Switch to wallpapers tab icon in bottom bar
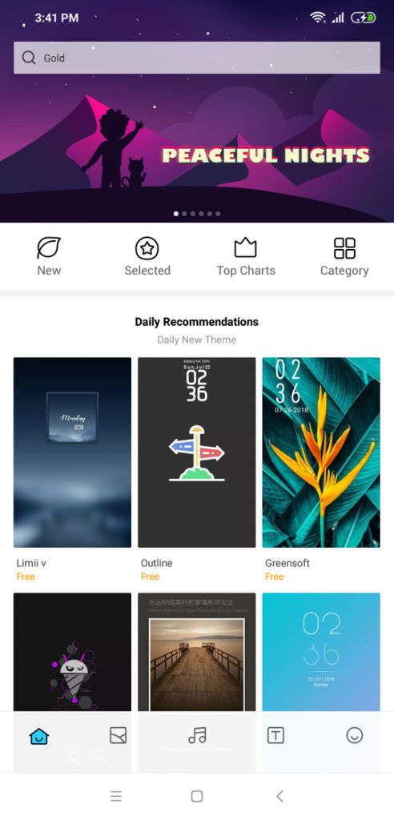The width and height of the screenshot is (394, 820). [119, 736]
